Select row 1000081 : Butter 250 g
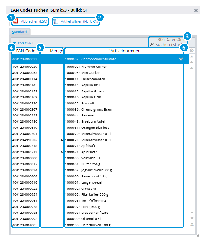The width and height of the screenshot is (206, 244). 100,164
